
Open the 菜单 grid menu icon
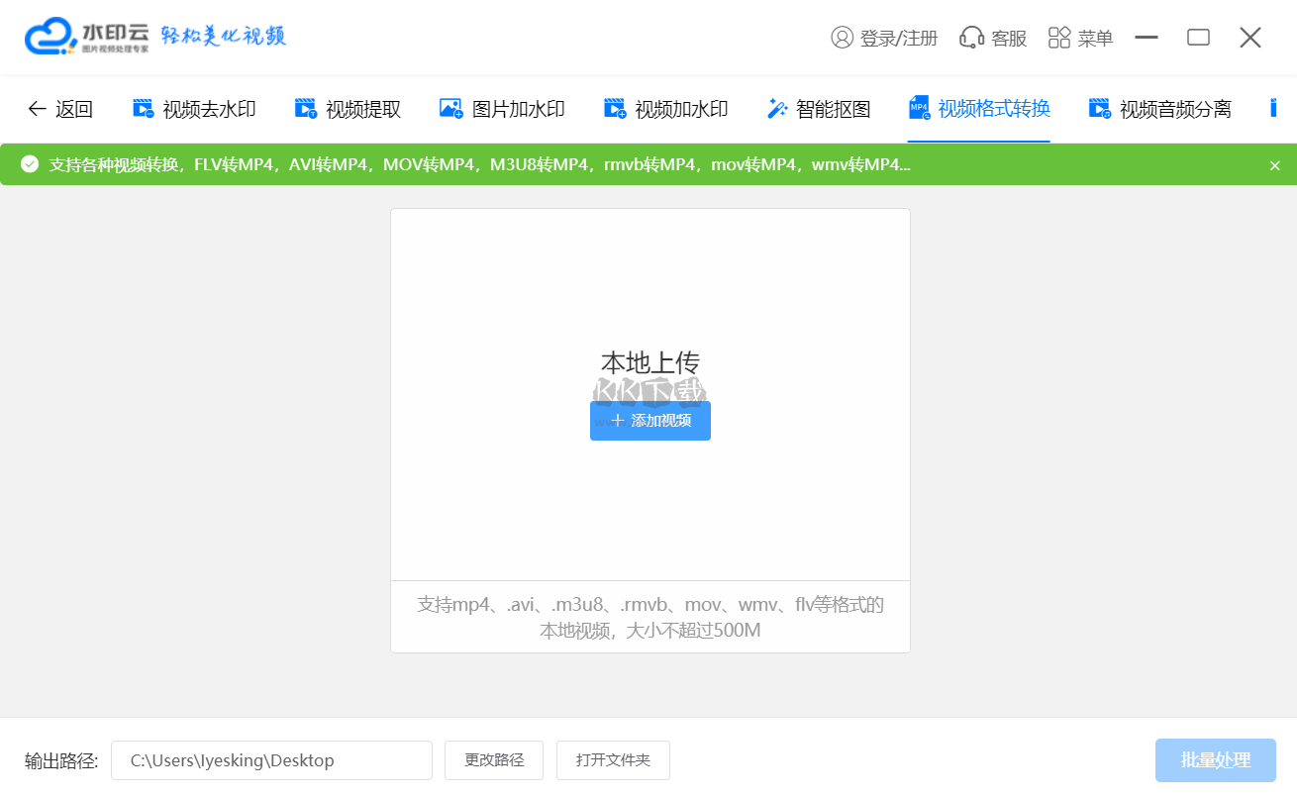pos(1058,37)
